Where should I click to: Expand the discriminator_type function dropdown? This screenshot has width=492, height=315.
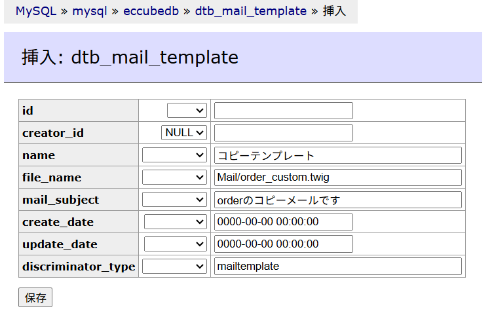(174, 267)
